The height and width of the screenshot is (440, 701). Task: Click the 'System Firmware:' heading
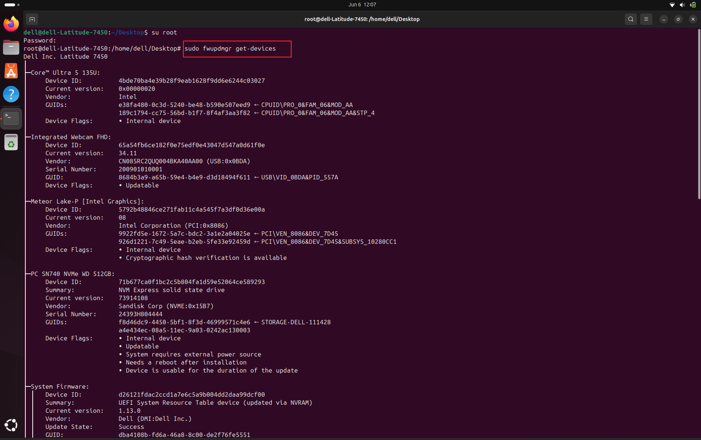tap(60, 387)
